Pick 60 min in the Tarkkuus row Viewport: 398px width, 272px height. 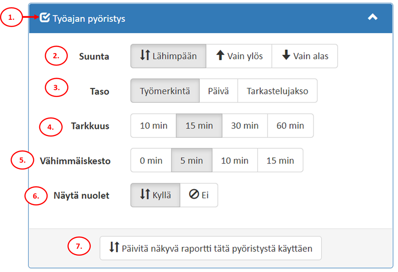tap(290, 126)
